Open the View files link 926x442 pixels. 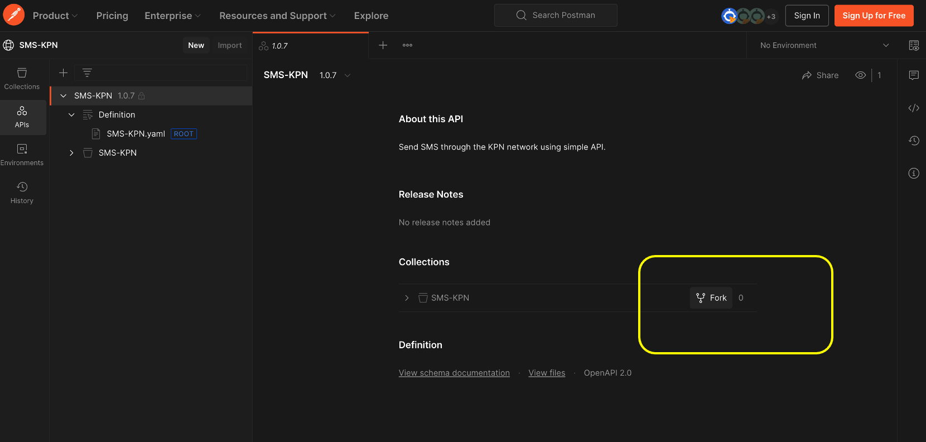547,373
